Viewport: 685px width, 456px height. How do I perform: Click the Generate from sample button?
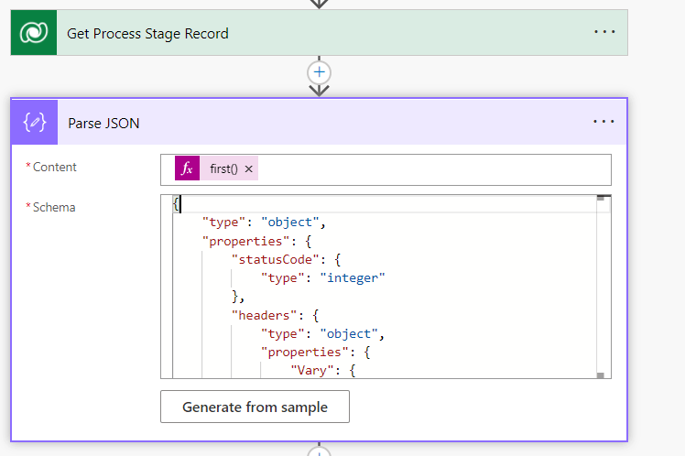point(255,407)
